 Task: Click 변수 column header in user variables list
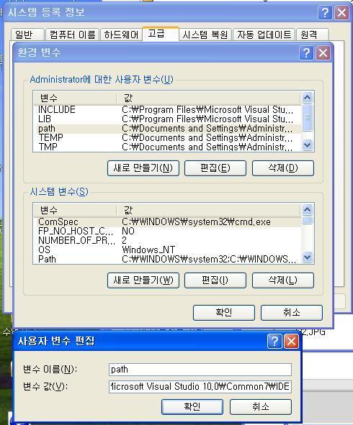tap(75, 98)
